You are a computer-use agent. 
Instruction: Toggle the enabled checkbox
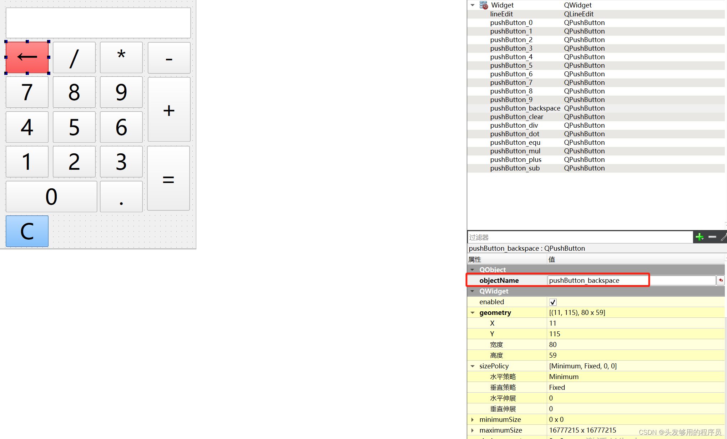[553, 302]
